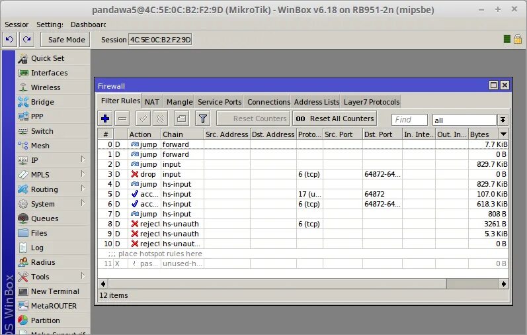Sort by the Dst. Port column header
Image resolution: width=527 pixels, height=335 pixels.
382,134
